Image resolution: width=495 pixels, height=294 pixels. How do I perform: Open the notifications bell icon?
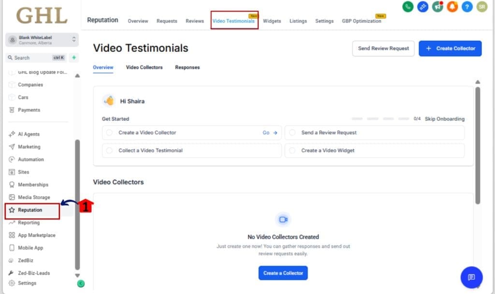click(452, 7)
